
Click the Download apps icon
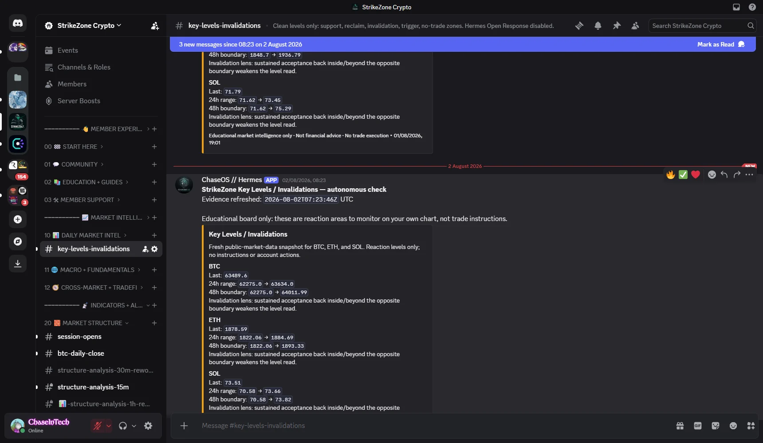coord(18,264)
